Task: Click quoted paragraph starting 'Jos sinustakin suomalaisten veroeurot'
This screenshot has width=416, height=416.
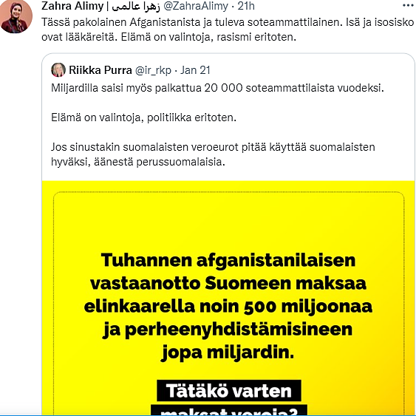Action: pyautogui.click(x=213, y=154)
